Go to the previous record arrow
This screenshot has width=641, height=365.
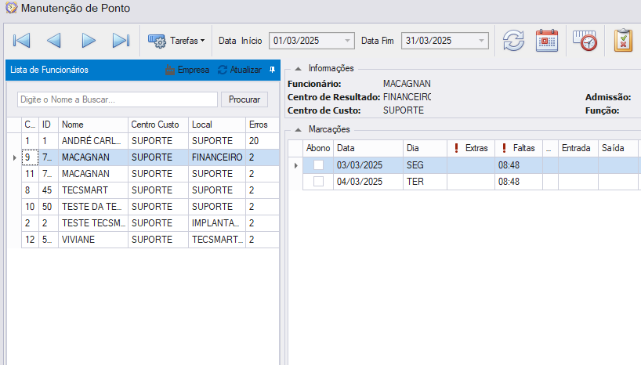(54, 41)
